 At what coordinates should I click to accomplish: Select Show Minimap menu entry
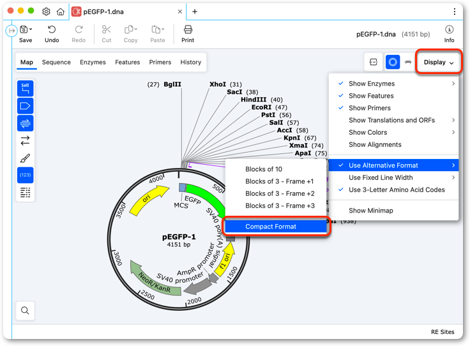pos(393,211)
